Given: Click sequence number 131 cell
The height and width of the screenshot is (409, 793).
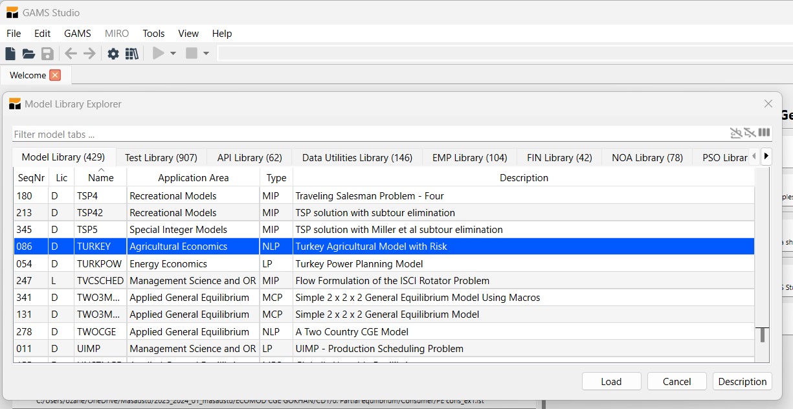Looking at the screenshot, I should pos(31,315).
